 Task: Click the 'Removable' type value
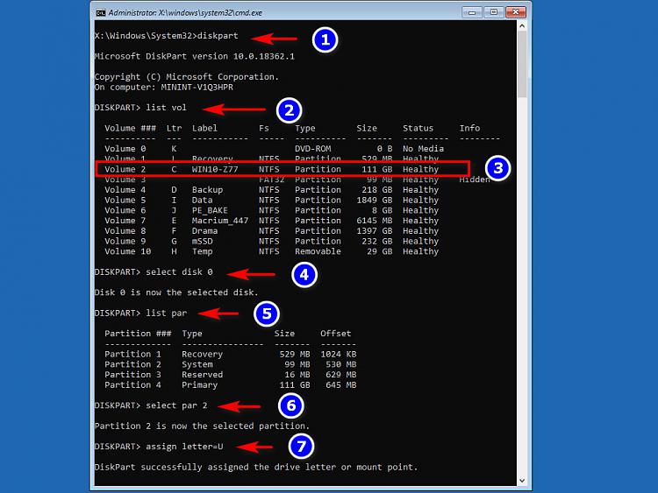click(318, 251)
